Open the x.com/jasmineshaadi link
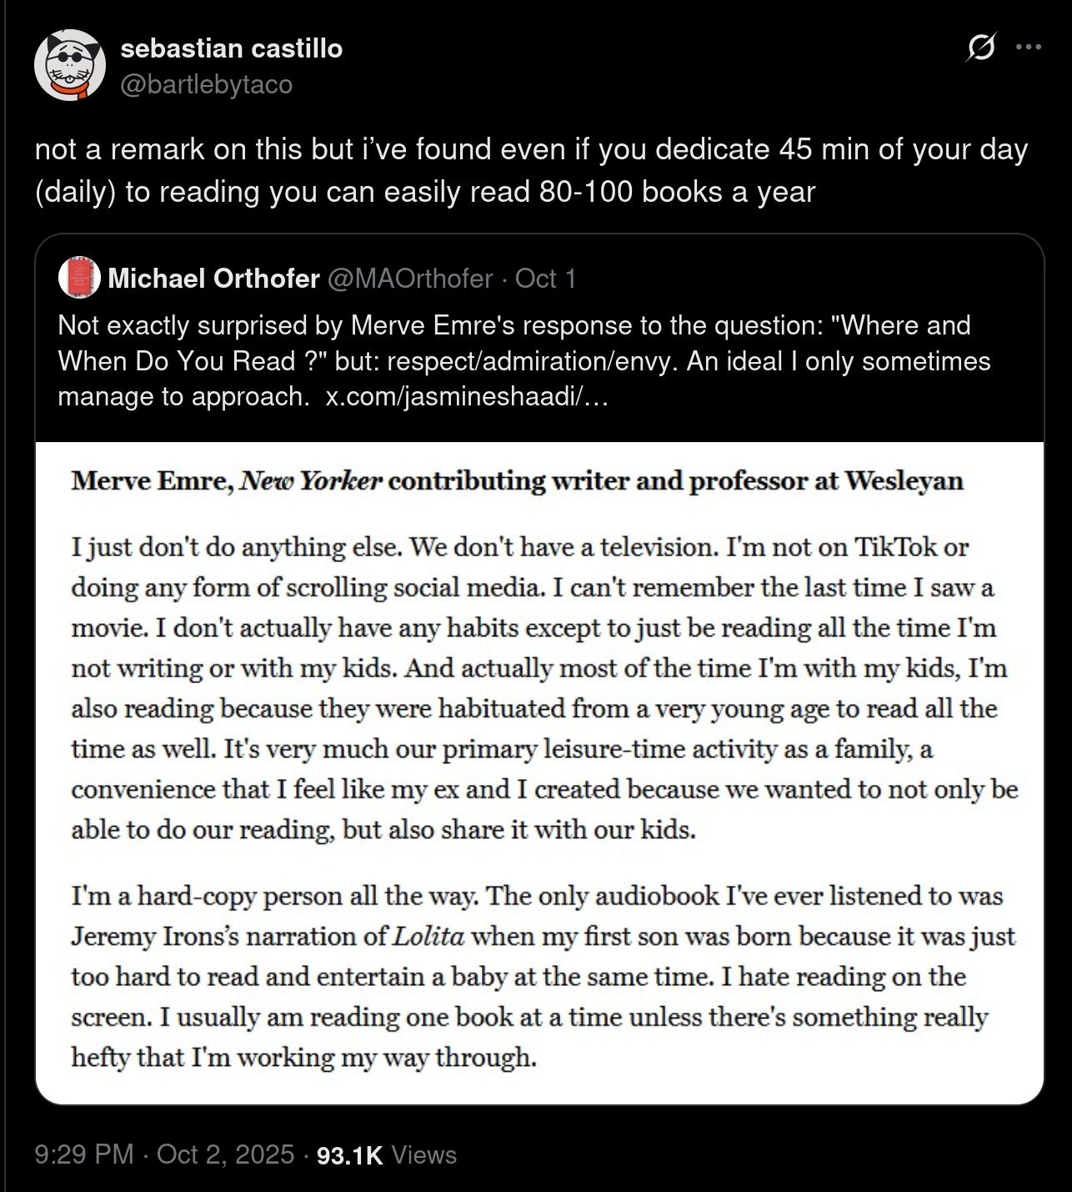This screenshot has width=1072, height=1192. click(467, 396)
